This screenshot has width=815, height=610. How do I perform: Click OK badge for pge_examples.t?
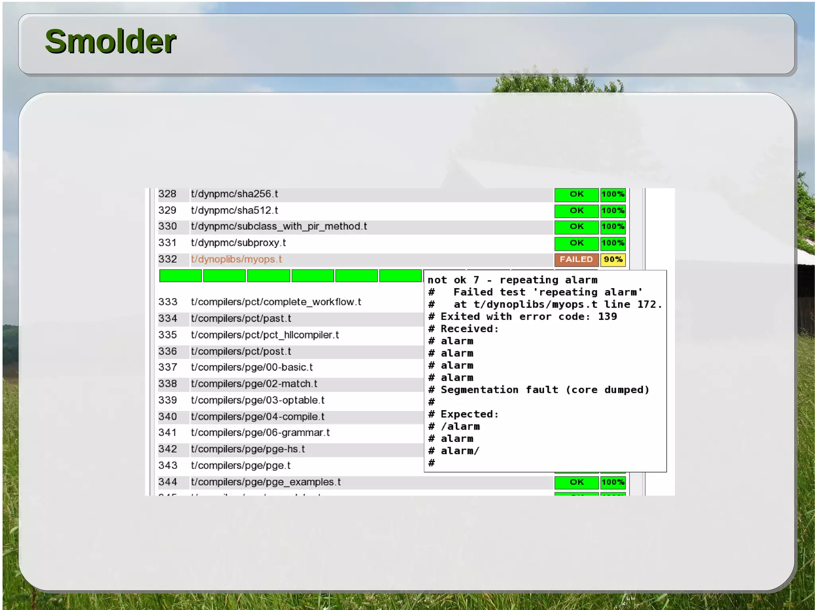[x=576, y=482]
